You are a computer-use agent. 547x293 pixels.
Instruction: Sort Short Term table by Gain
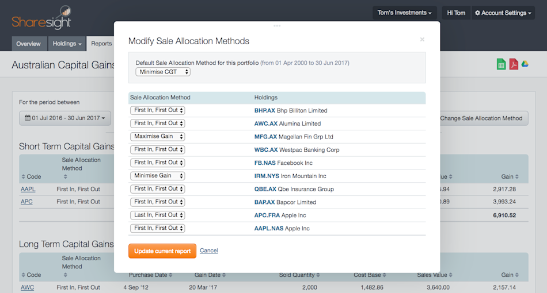point(510,176)
